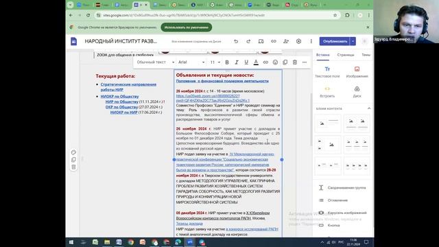439x247 pixels.
Task: Collapse the content blocks section
Action: (369, 108)
